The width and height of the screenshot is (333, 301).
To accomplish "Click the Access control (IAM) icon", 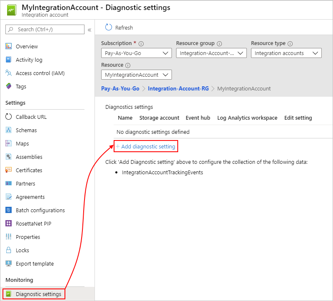I will pos(8,73).
